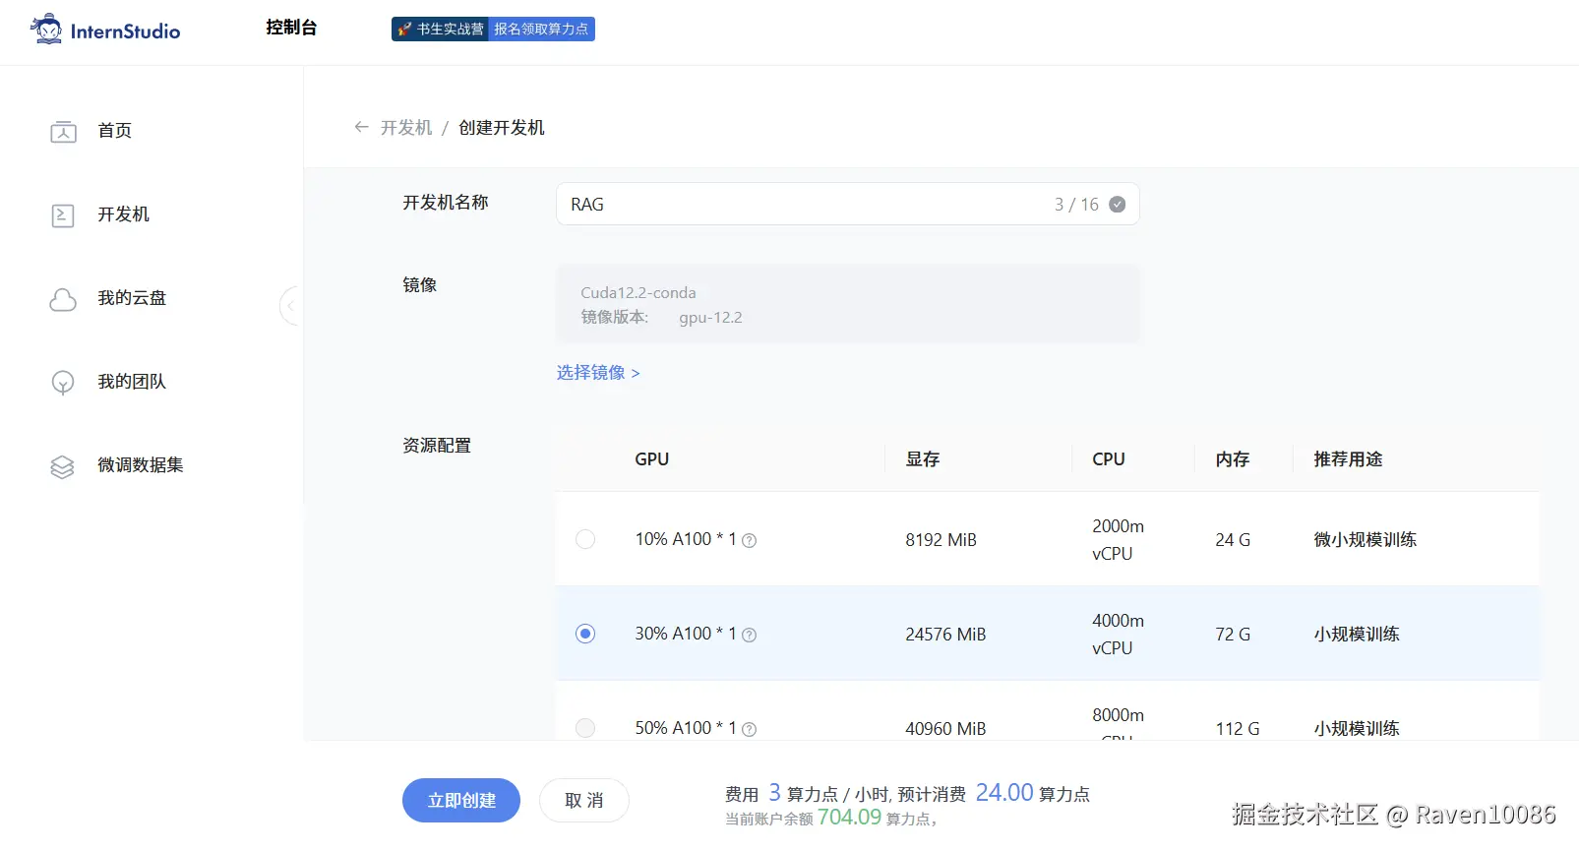The height and width of the screenshot is (851, 1579).
Task: Click the 24576 MiB cell
Action: [x=945, y=635]
